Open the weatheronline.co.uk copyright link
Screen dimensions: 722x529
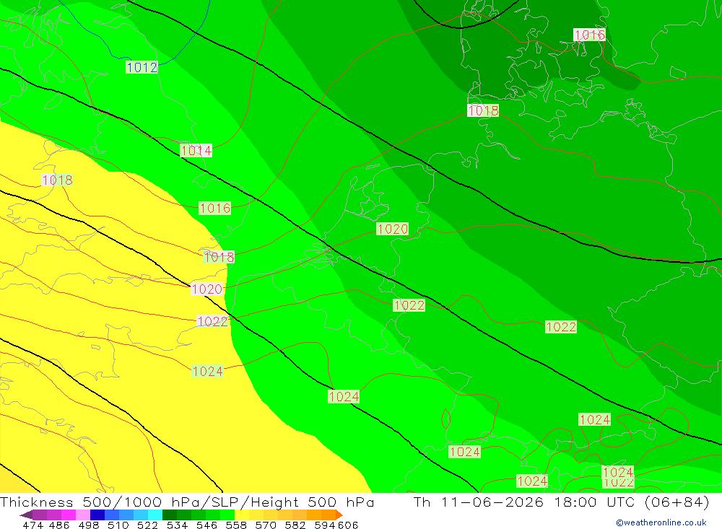click(x=661, y=523)
